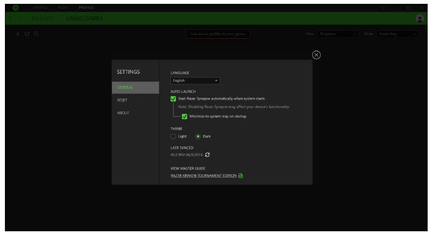Viewport: 432px width, 234px height.
Task: Open the Devices tab
Action: click(43, 19)
